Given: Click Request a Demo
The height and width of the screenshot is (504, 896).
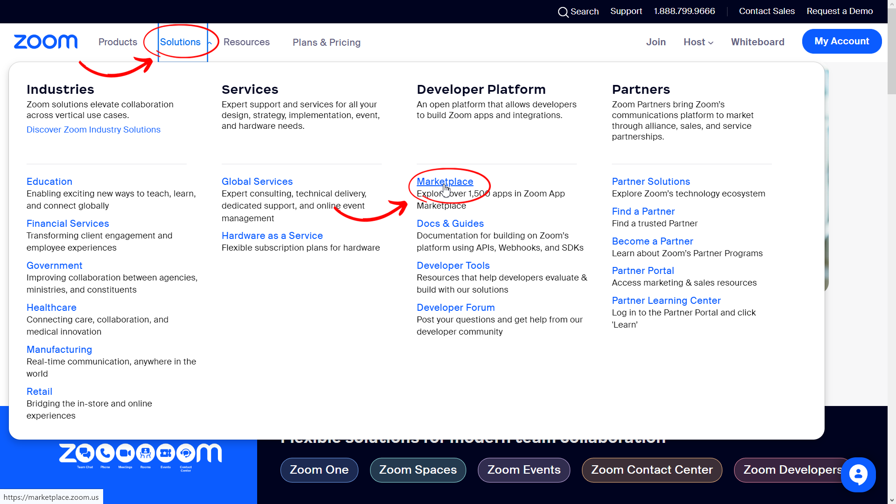Looking at the screenshot, I should pyautogui.click(x=840, y=11).
